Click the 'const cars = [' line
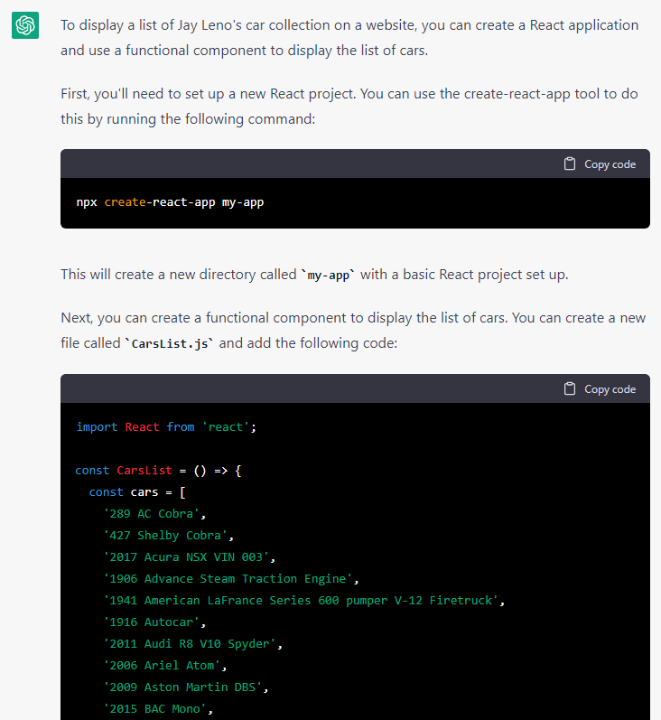The height and width of the screenshot is (720, 661). tap(137, 492)
